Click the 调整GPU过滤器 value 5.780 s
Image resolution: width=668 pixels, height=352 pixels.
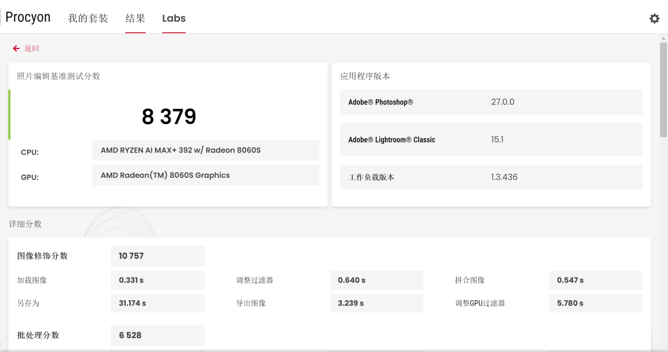coord(595,303)
